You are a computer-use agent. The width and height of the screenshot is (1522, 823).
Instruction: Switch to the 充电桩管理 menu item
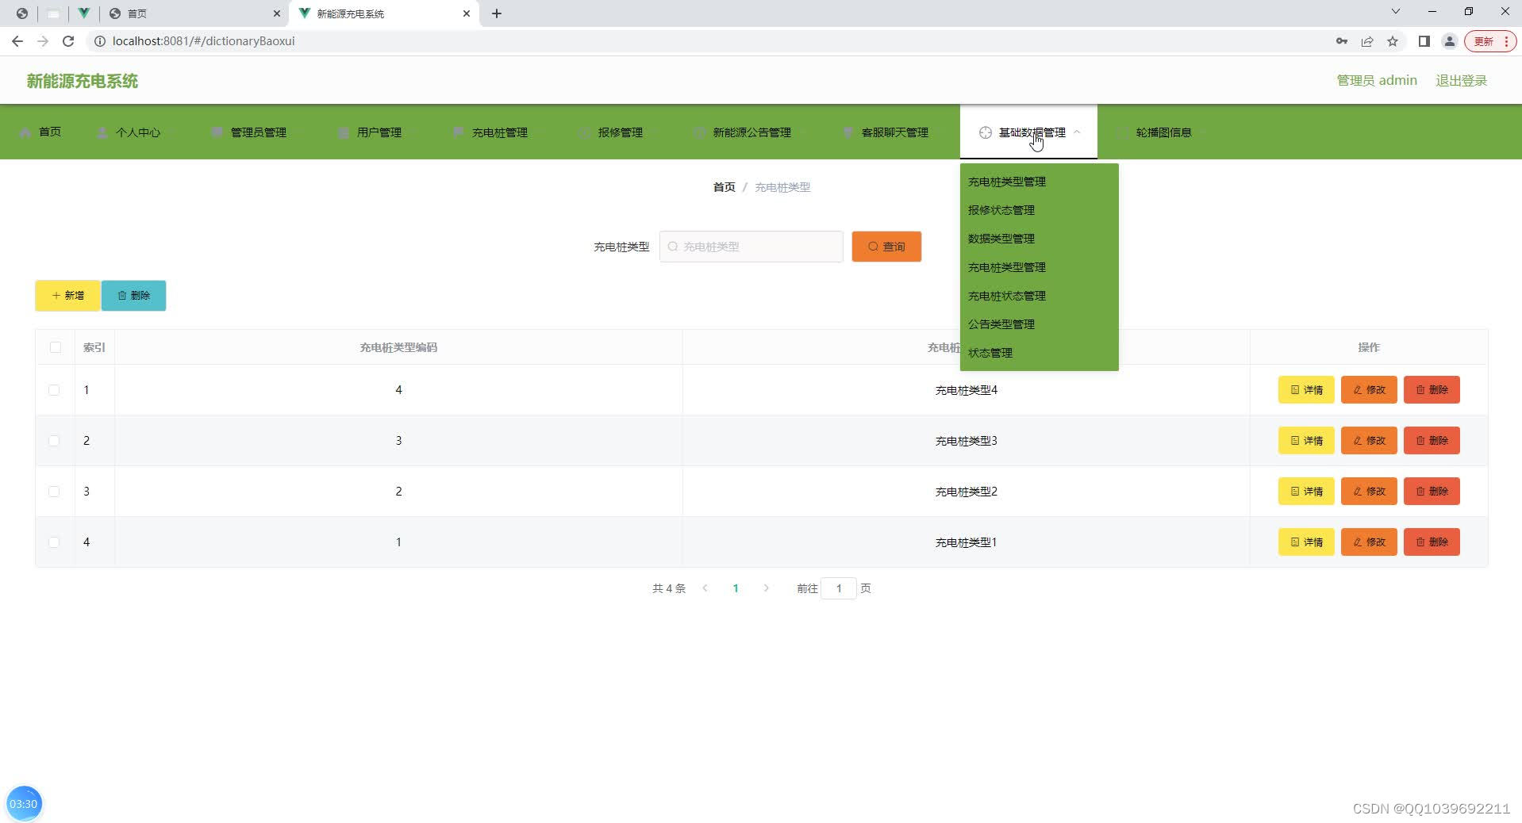(499, 132)
